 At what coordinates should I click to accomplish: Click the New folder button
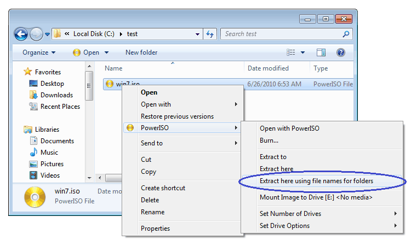coord(141,52)
